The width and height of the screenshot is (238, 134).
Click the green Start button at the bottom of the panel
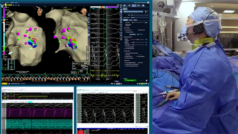tap(130, 80)
